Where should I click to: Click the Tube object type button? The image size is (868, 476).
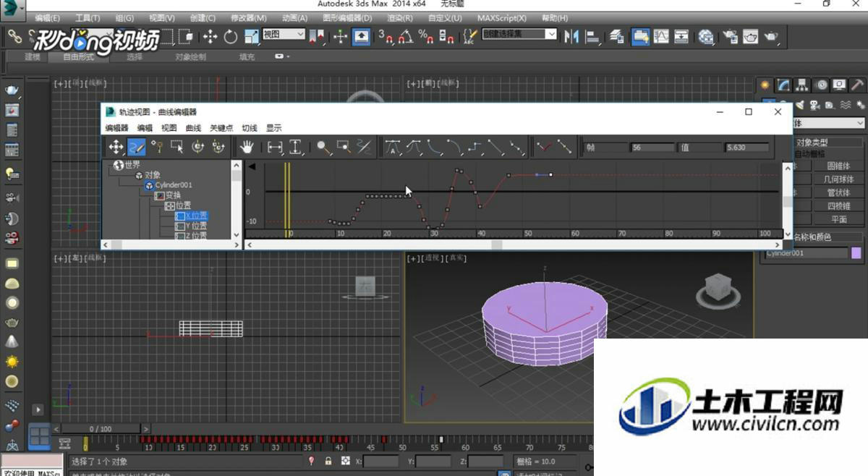coord(838,193)
